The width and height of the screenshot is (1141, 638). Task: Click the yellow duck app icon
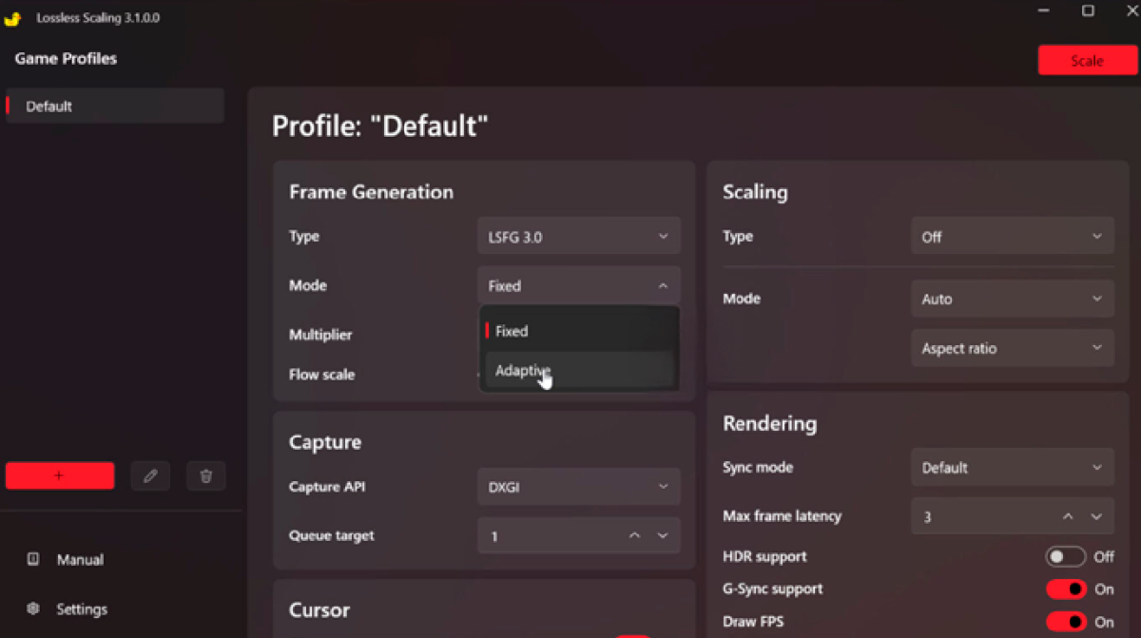pyautogui.click(x=12, y=18)
